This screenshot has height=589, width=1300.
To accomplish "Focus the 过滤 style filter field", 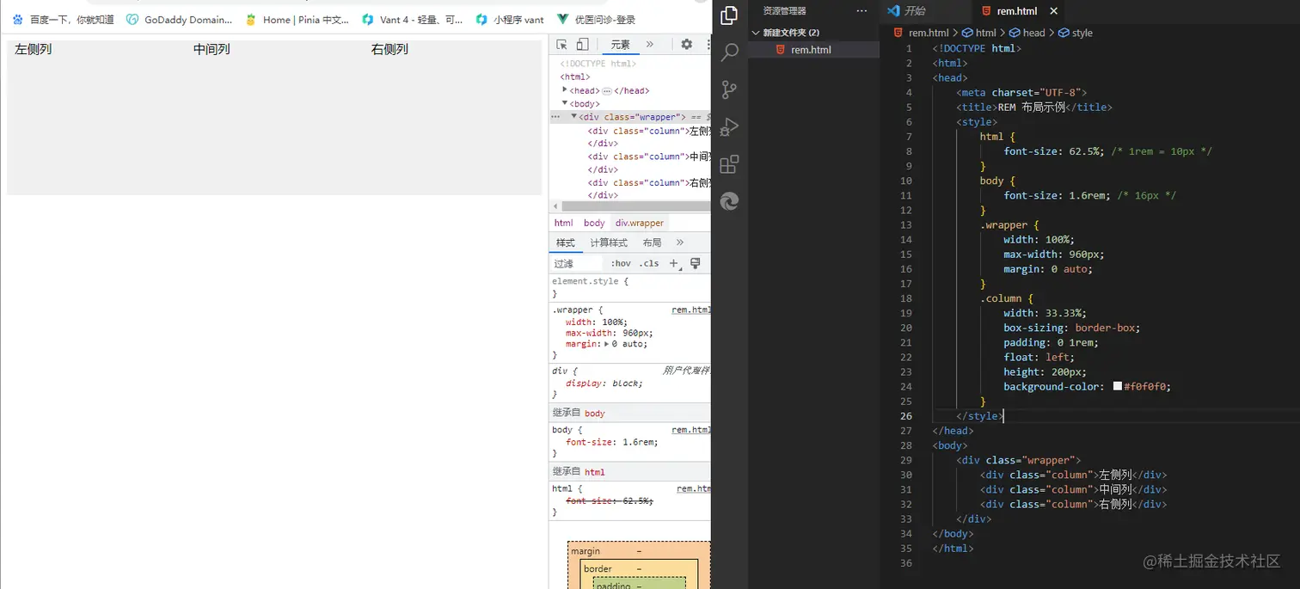I will tap(577, 263).
